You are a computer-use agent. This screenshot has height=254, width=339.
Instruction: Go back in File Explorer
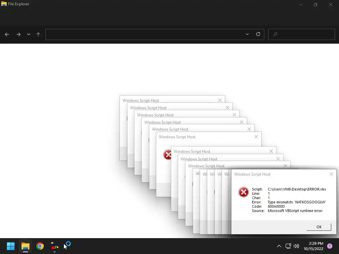coord(7,34)
